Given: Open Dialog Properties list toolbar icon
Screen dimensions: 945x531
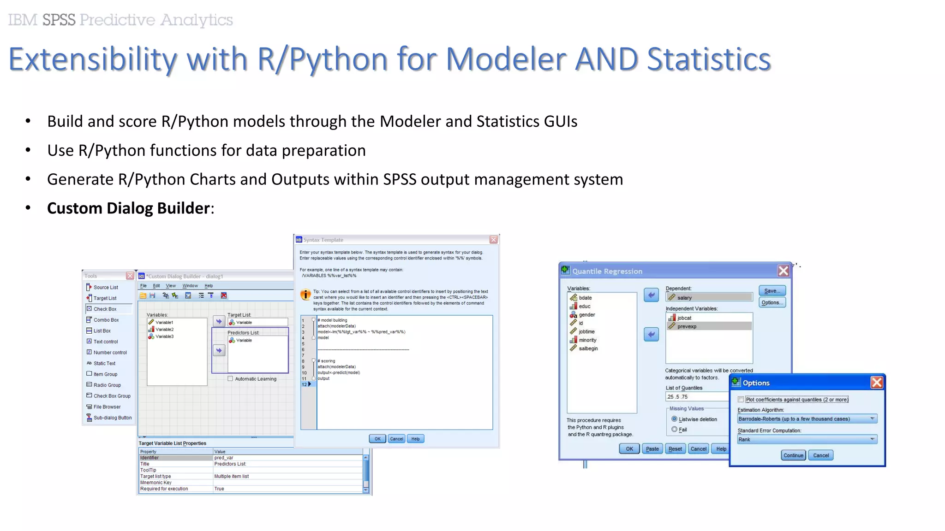Looking at the screenshot, I should [201, 295].
